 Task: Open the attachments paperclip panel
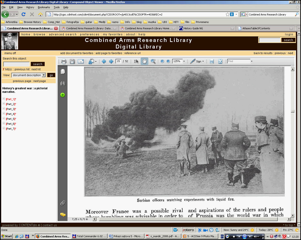63,203
